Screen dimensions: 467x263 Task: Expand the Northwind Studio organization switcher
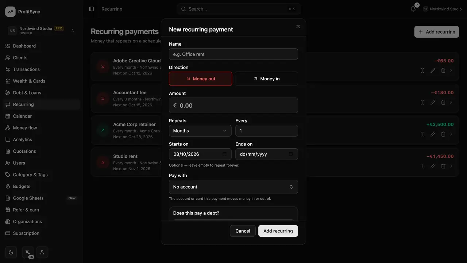click(42, 31)
